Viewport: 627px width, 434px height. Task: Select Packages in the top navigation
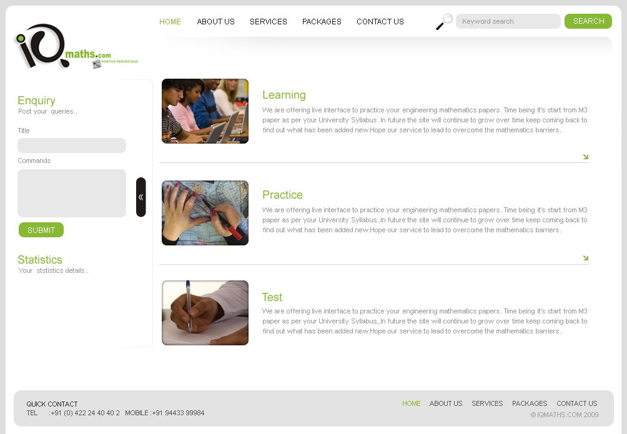pyautogui.click(x=322, y=22)
